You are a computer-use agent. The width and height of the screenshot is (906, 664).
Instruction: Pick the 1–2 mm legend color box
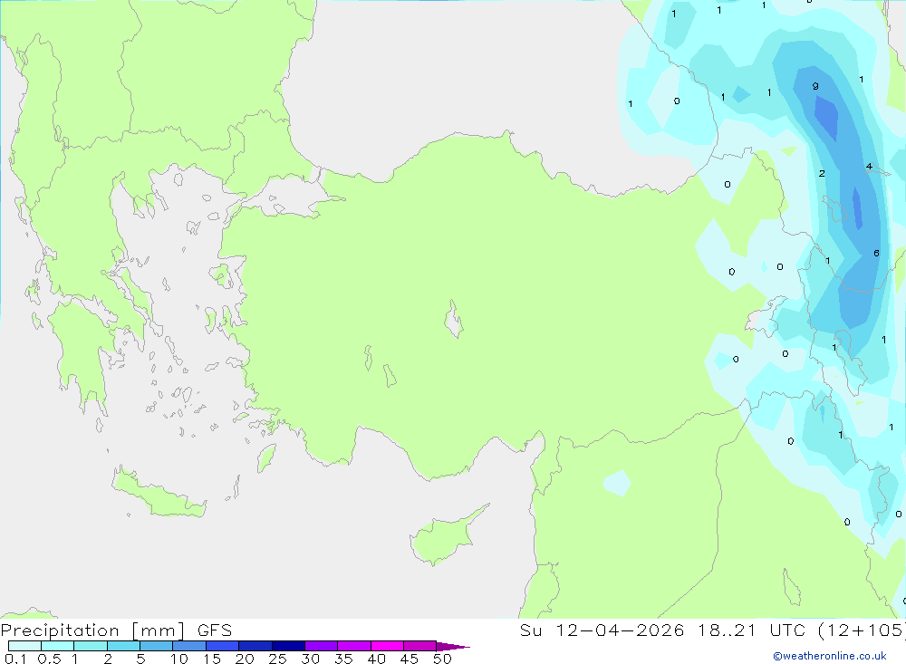point(91,646)
